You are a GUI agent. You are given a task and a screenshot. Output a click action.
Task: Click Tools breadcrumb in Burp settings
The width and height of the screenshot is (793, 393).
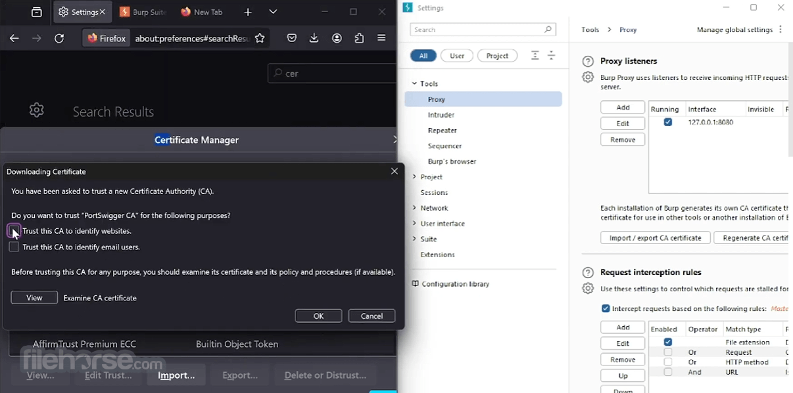(x=590, y=30)
